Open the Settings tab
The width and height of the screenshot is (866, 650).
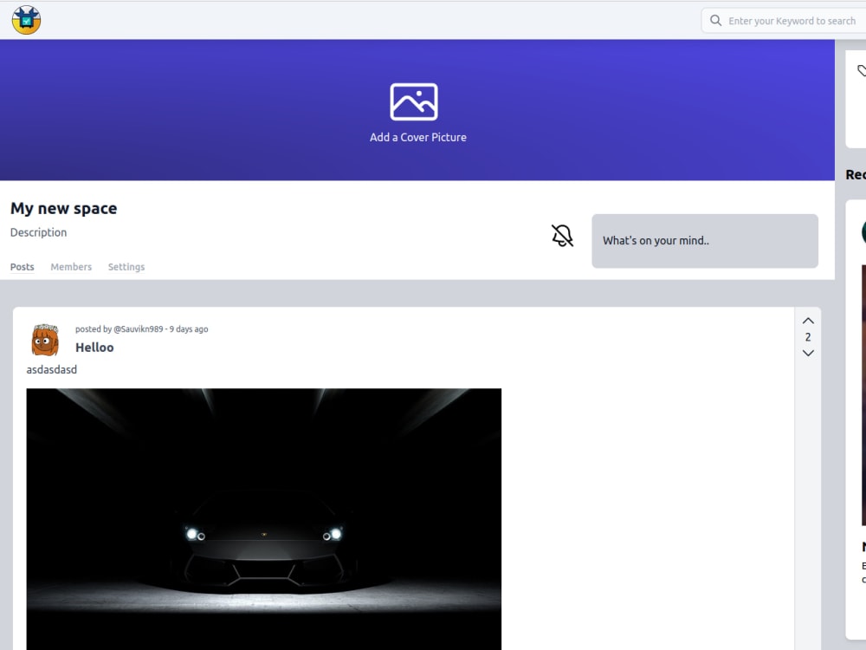(126, 266)
